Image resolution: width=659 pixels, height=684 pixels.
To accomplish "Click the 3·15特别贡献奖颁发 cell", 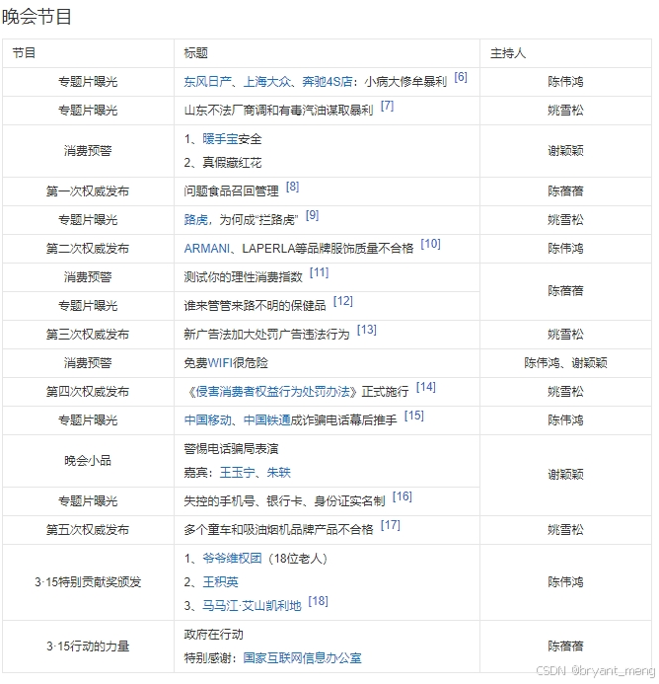I will pyautogui.click(x=88, y=582).
